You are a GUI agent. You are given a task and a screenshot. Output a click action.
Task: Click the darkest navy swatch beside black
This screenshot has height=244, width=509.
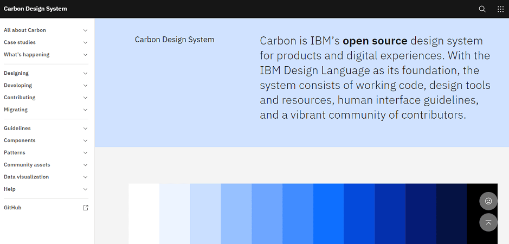pyautogui.click(x=451, y=214)
